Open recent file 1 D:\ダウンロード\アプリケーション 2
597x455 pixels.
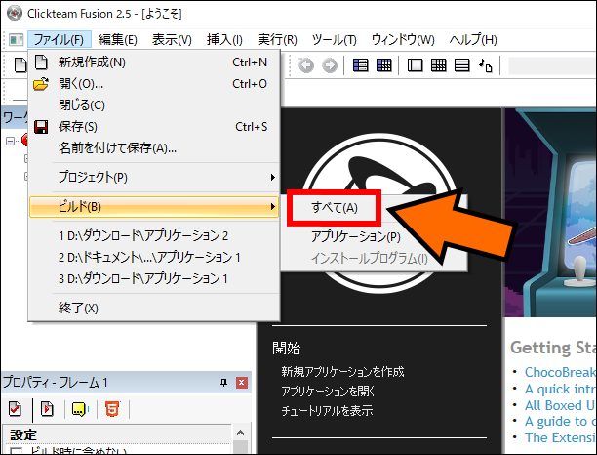[x=154, y=236]
